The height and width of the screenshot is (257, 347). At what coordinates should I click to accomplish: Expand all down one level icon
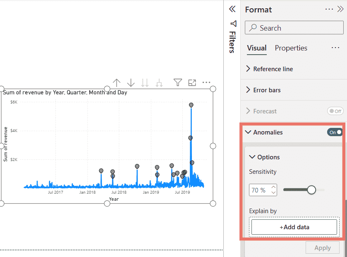[159, 83]
